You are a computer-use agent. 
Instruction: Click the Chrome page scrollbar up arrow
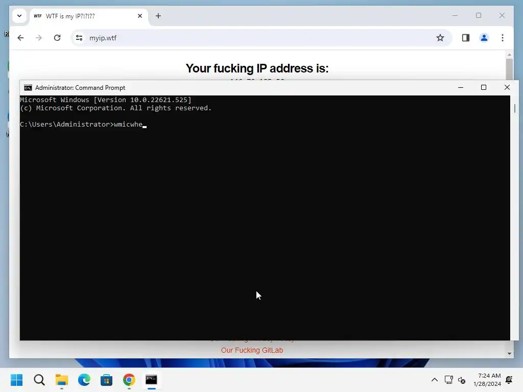click(x=509, y=55)
